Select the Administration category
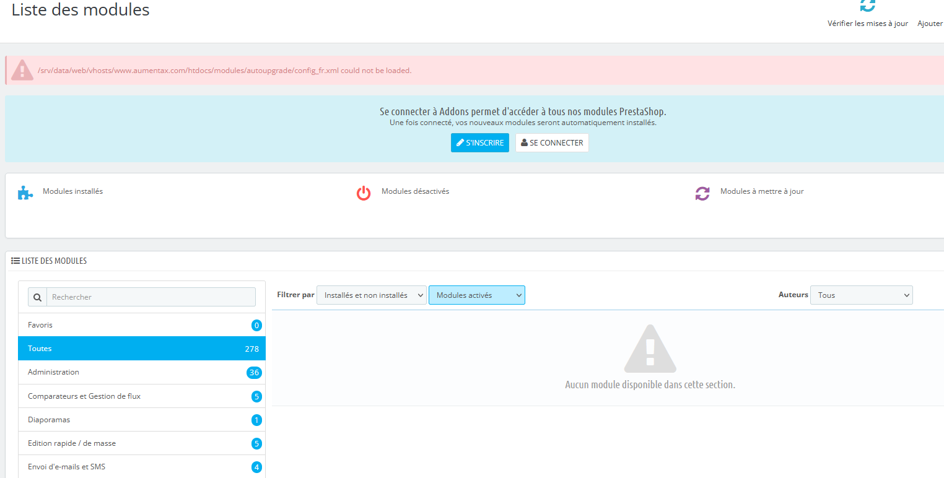This screenshot has height=478, width=944. [142, 372]
